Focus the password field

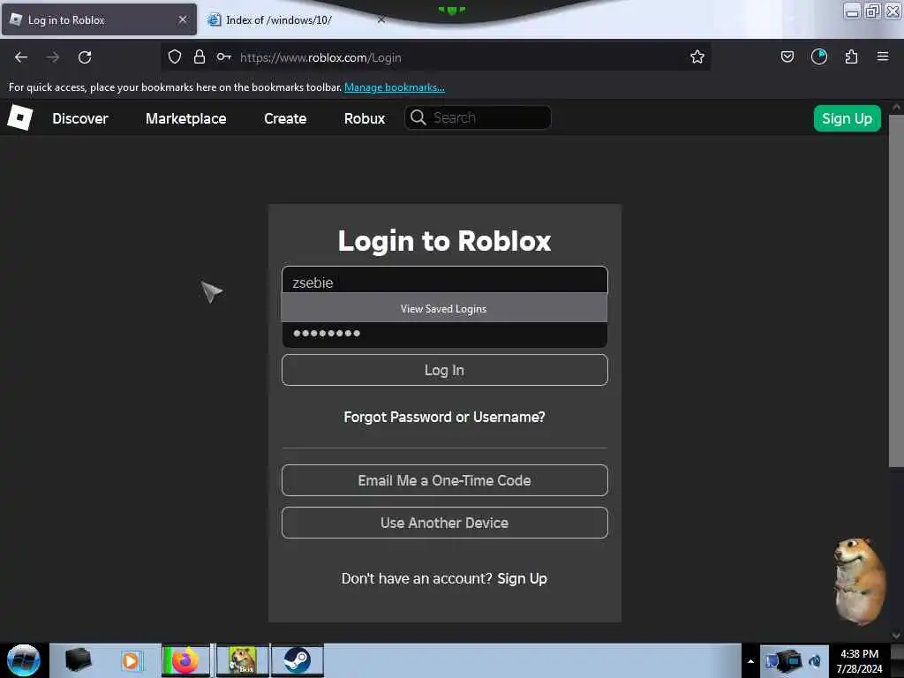pyautogui.click(x=445, y=334)
